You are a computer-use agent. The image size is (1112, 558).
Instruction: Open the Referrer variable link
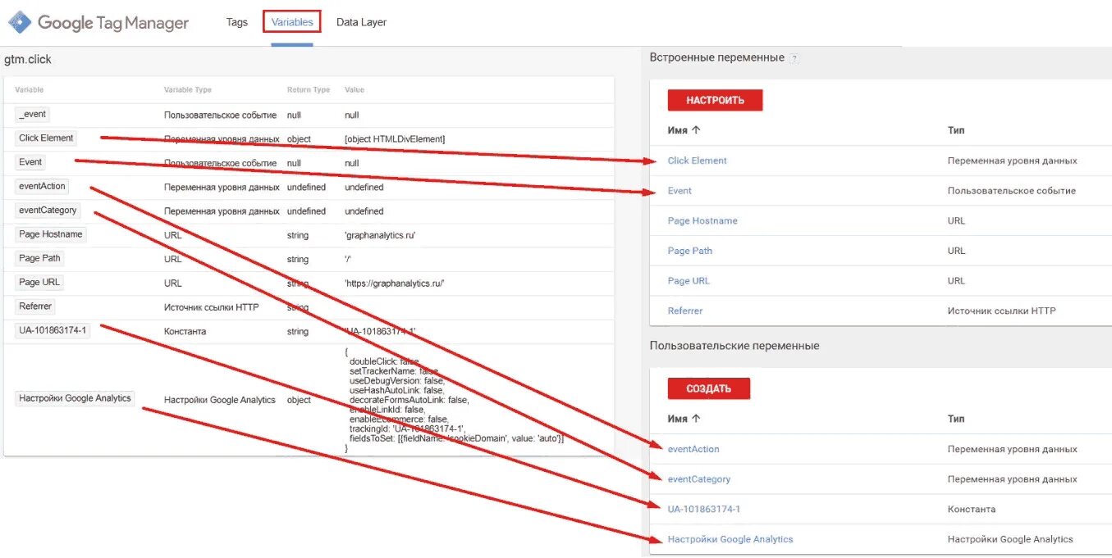point(685,311)
